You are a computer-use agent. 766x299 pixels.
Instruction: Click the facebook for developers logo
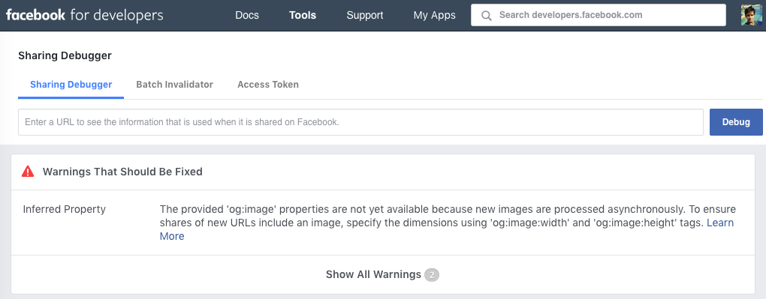click(85, 15)
